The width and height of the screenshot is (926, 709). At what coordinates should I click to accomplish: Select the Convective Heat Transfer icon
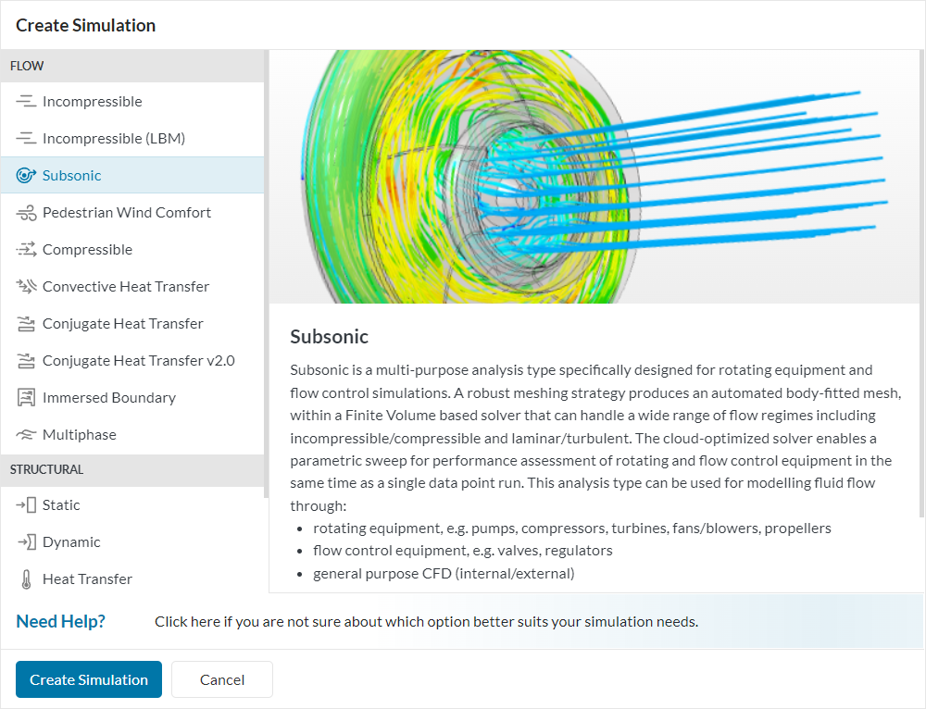(26, 287)
